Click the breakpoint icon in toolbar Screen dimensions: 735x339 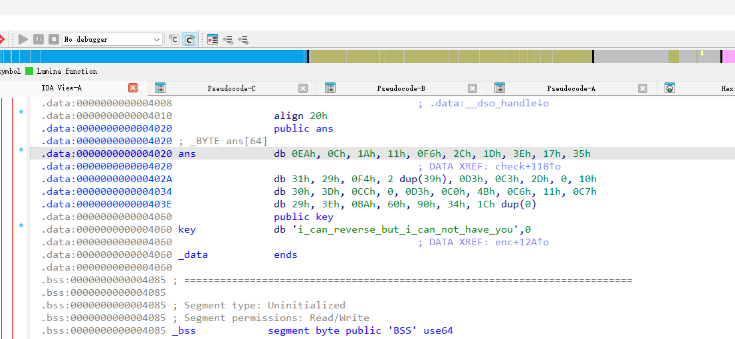coord(1,39)
